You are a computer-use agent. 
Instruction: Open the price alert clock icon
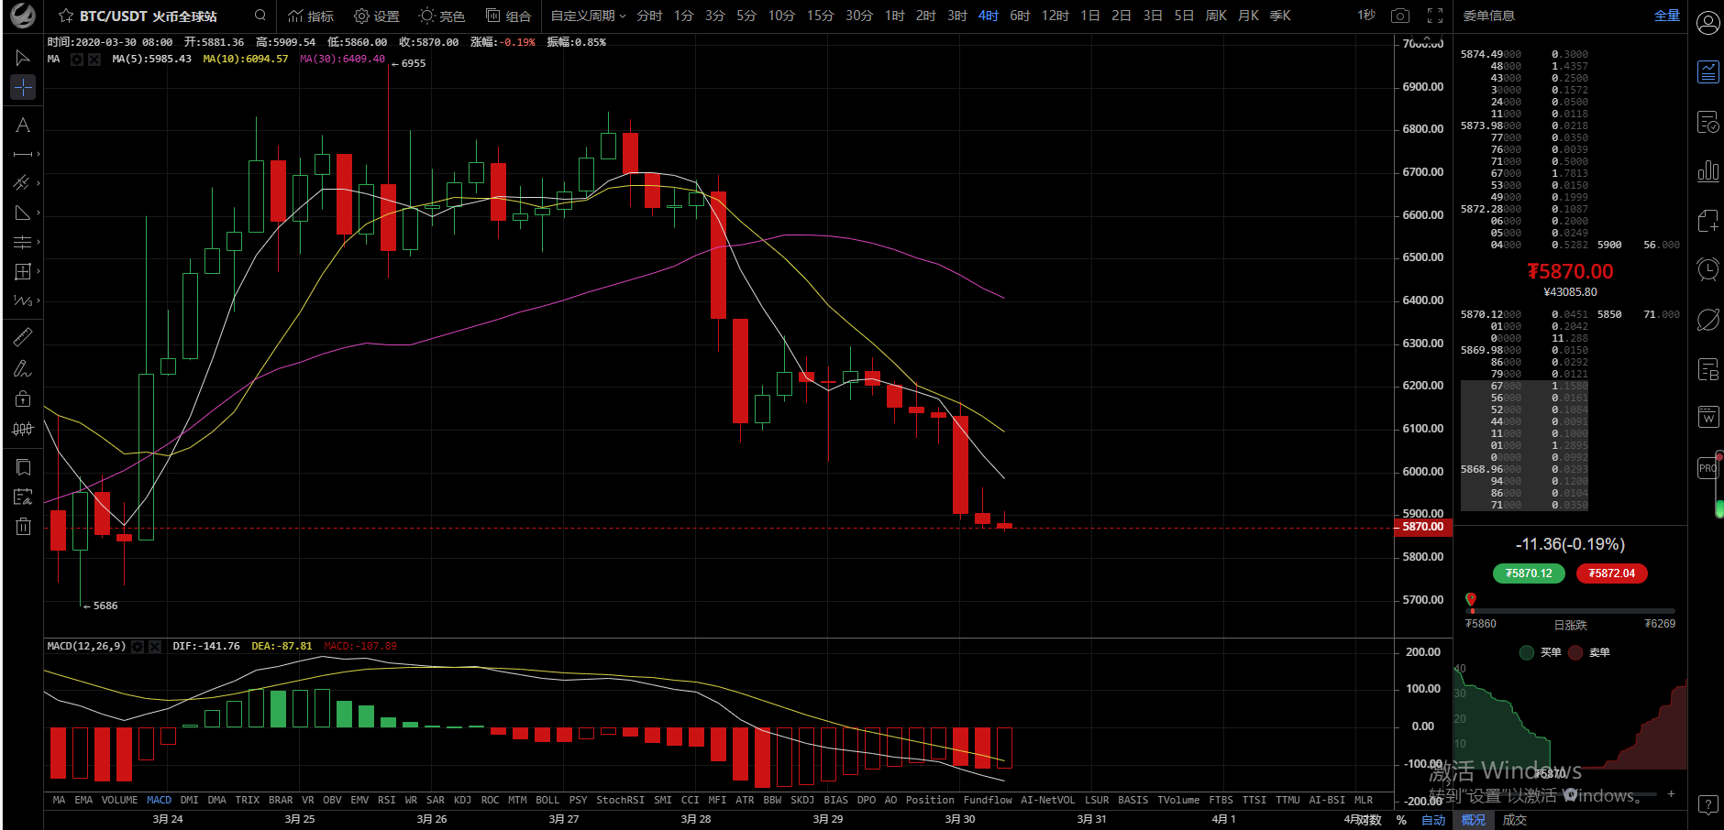(1707, 269)
